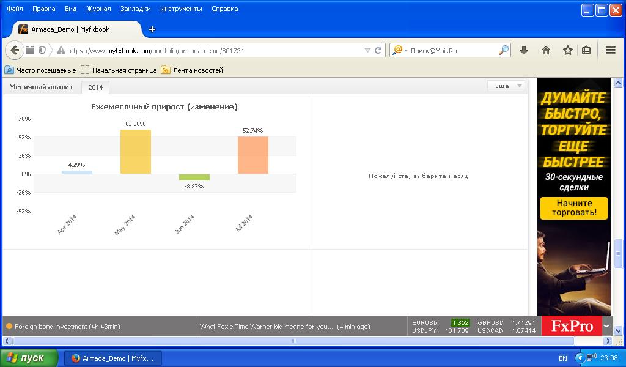The image size is (626, 367).
Task: Click the Myfxbook tab favicon
Action: [23, 29]
